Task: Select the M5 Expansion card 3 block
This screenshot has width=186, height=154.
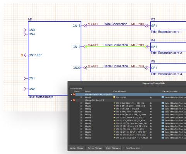Action: [168, 68]
